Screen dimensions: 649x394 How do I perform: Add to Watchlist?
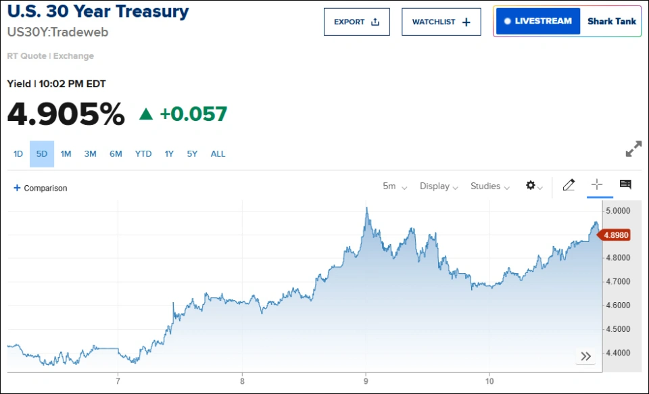click(441, 22)
